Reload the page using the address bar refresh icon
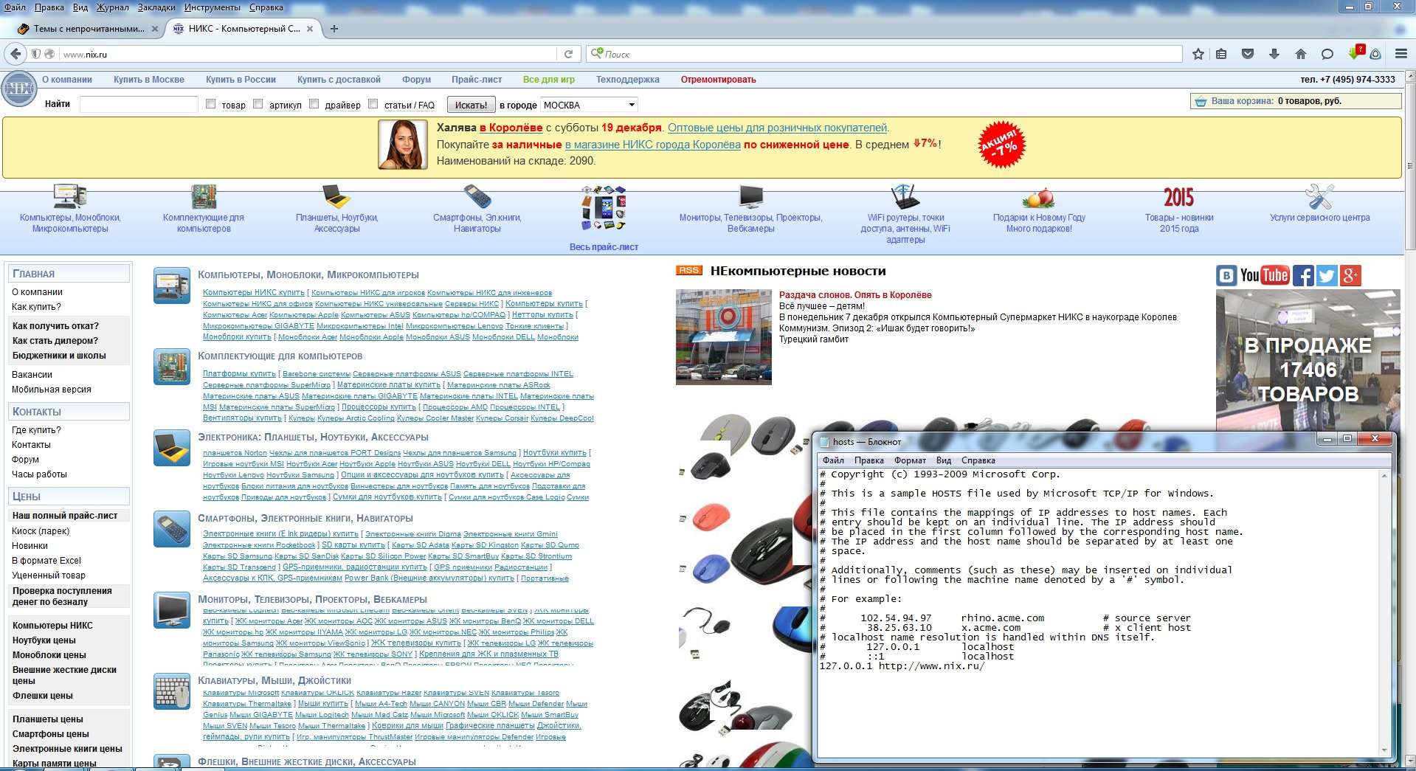Viewport: 1416px width, 771px height. (568, 54)
